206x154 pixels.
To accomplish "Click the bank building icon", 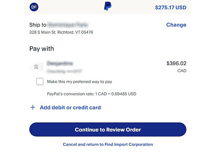I will 36,67.
